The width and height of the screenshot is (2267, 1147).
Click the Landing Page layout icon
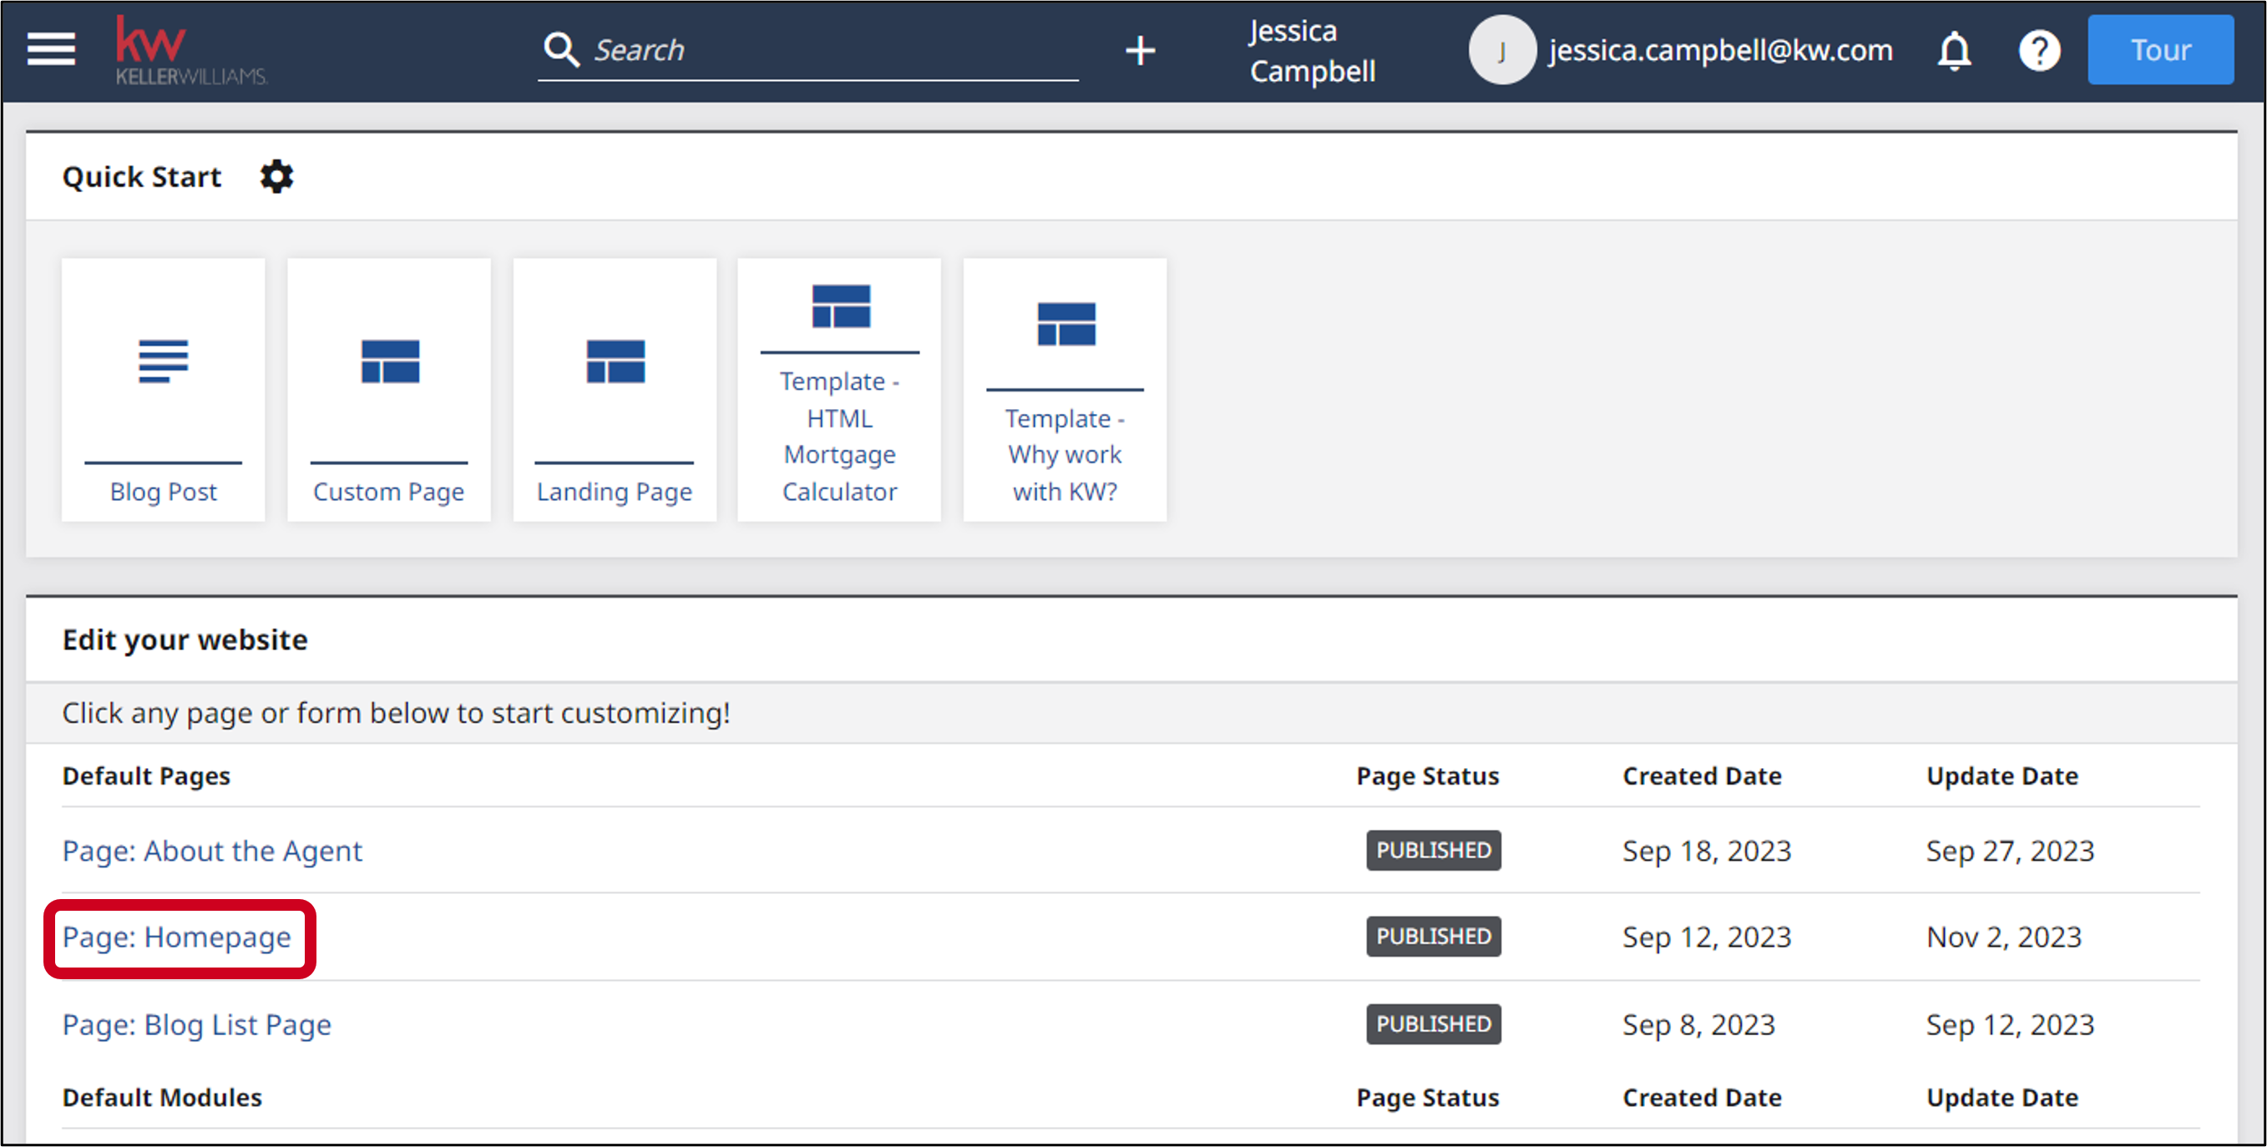coord(615,361)
